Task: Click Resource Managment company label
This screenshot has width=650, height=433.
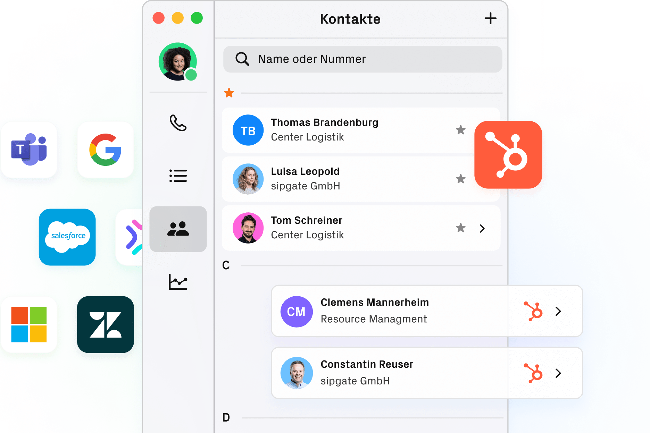Action: [374, 319]
